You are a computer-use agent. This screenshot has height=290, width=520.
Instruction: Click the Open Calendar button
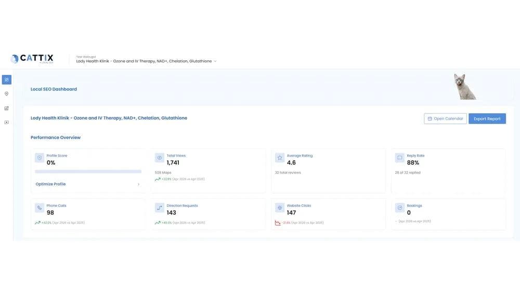point(445,118)
